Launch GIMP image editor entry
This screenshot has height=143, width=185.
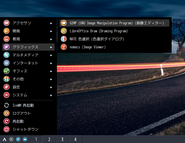114,23
